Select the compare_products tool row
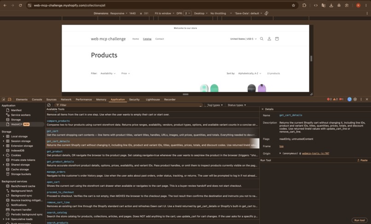The width and height of the screenshot is (371, 224). 152,123
